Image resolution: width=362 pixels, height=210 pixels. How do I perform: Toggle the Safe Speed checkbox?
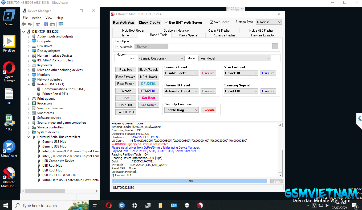click(x=211, y=22)
